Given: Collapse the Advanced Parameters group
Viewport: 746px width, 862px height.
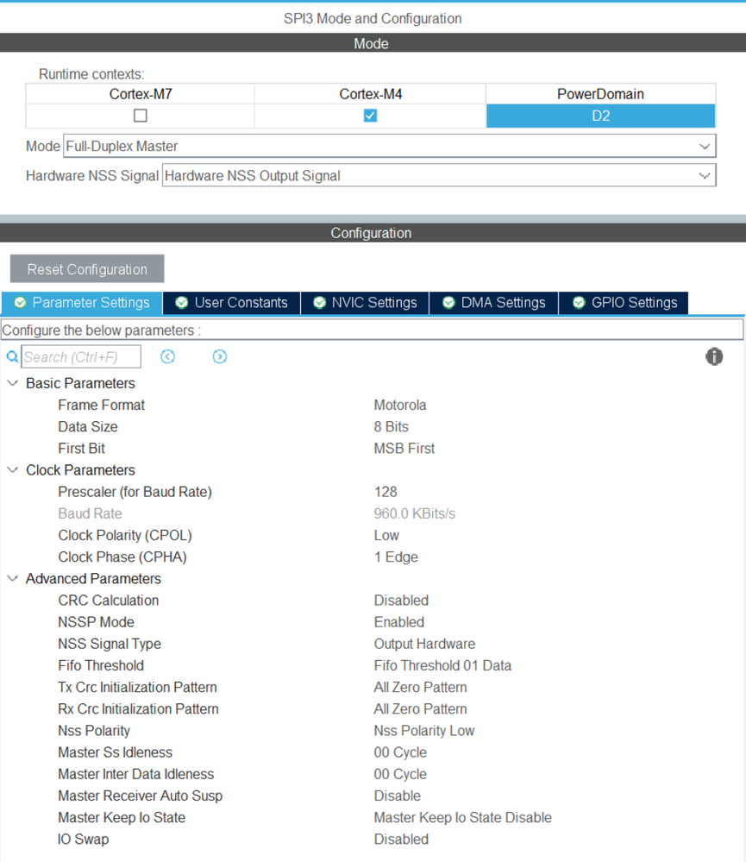Looking at the screenshot, I should point(13,578).
